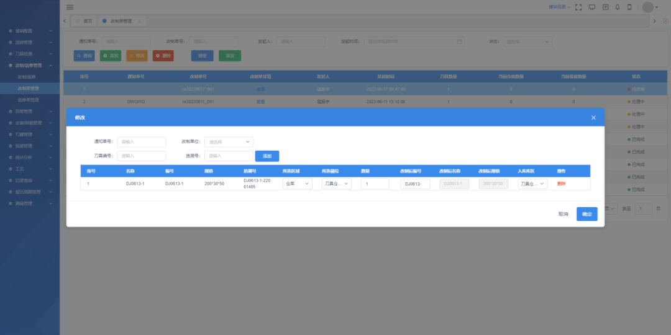Open the notification bell icon
Screen dimensions: 671x335
(x=618, y=7)
